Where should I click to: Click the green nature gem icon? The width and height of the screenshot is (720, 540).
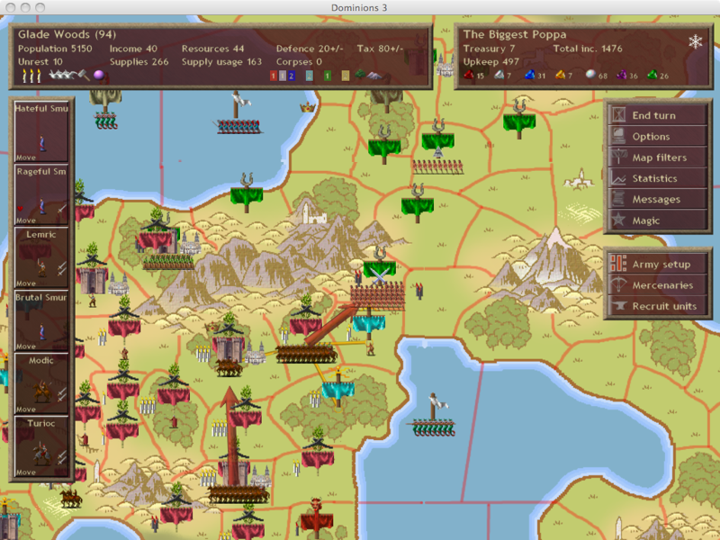[652, 75]
